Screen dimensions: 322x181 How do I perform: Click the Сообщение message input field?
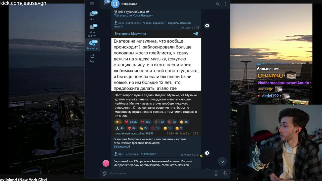(x=161, y=173)
